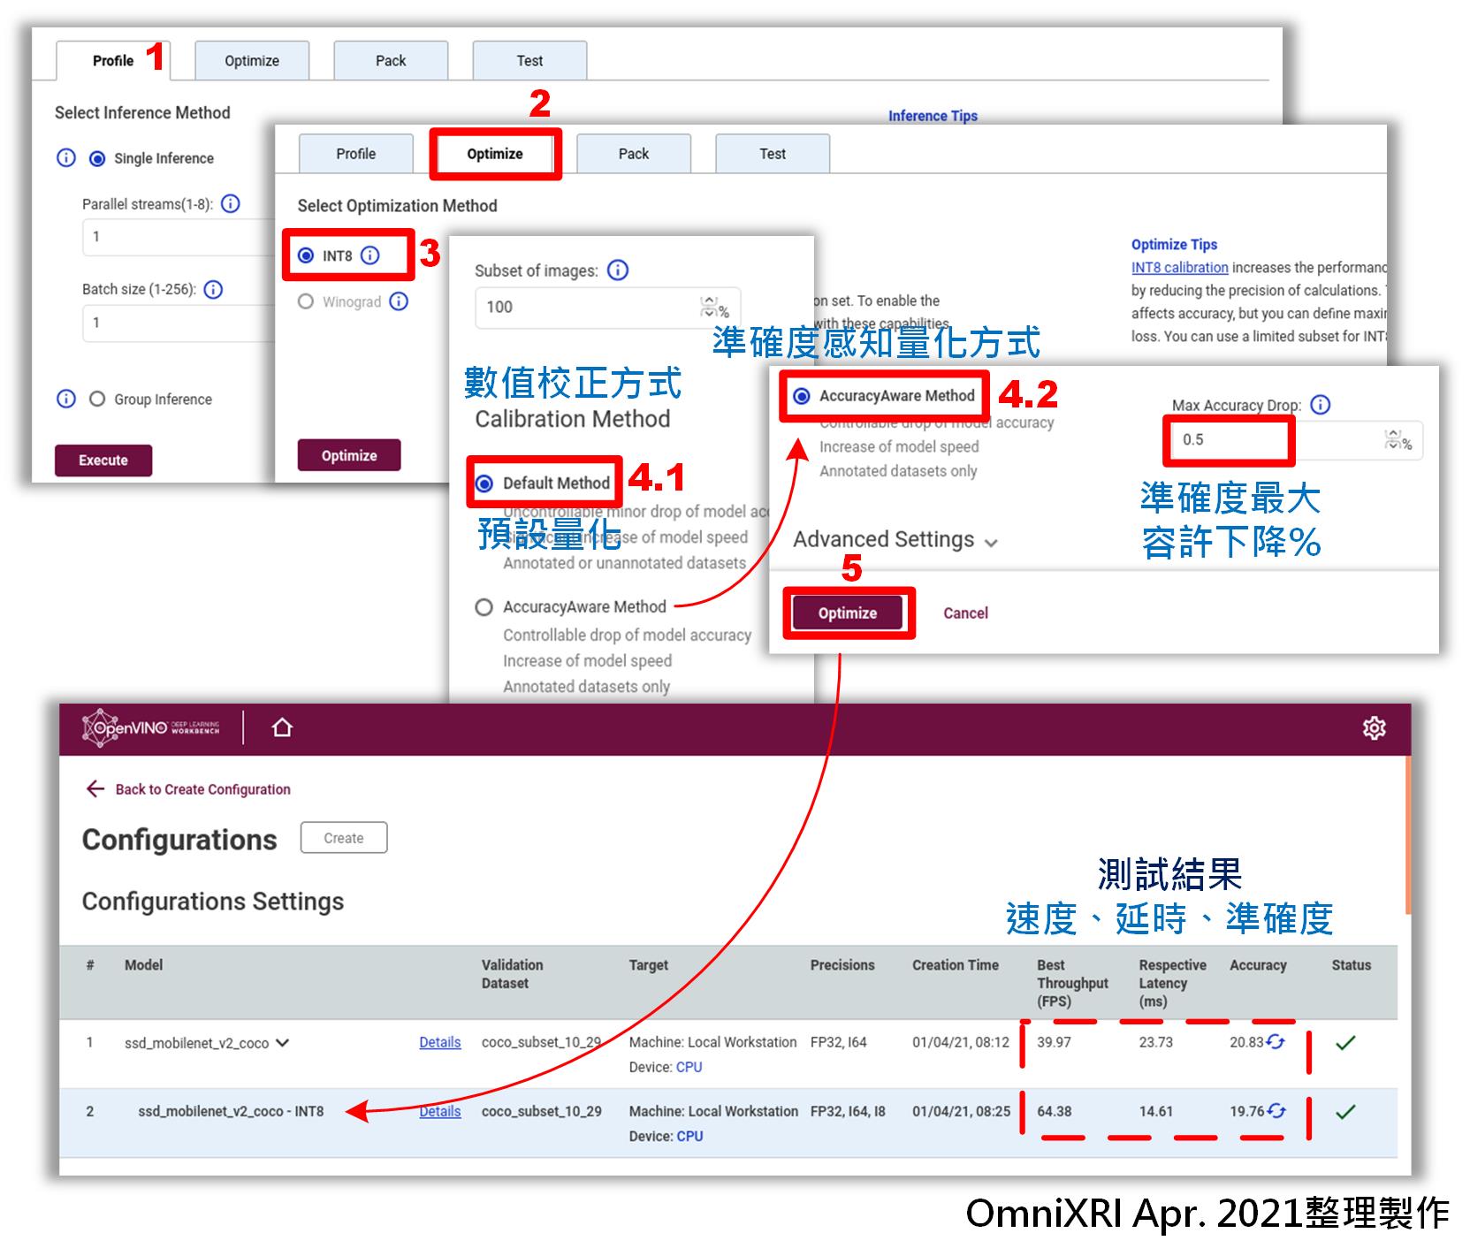Click the Best Throughput (FPS) column header

point(1072,983)
